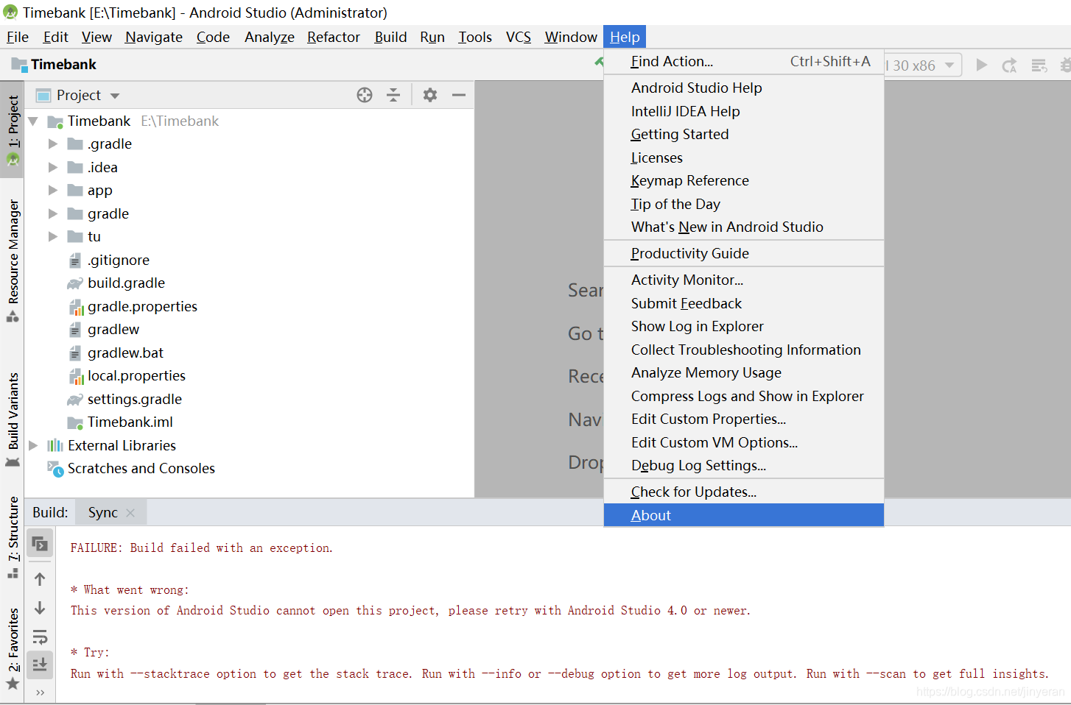Image resolution: width=1071 pixels, height=705 pixels.
Task: Click the down arrow in the Build panel
Action: click(40, 608)
